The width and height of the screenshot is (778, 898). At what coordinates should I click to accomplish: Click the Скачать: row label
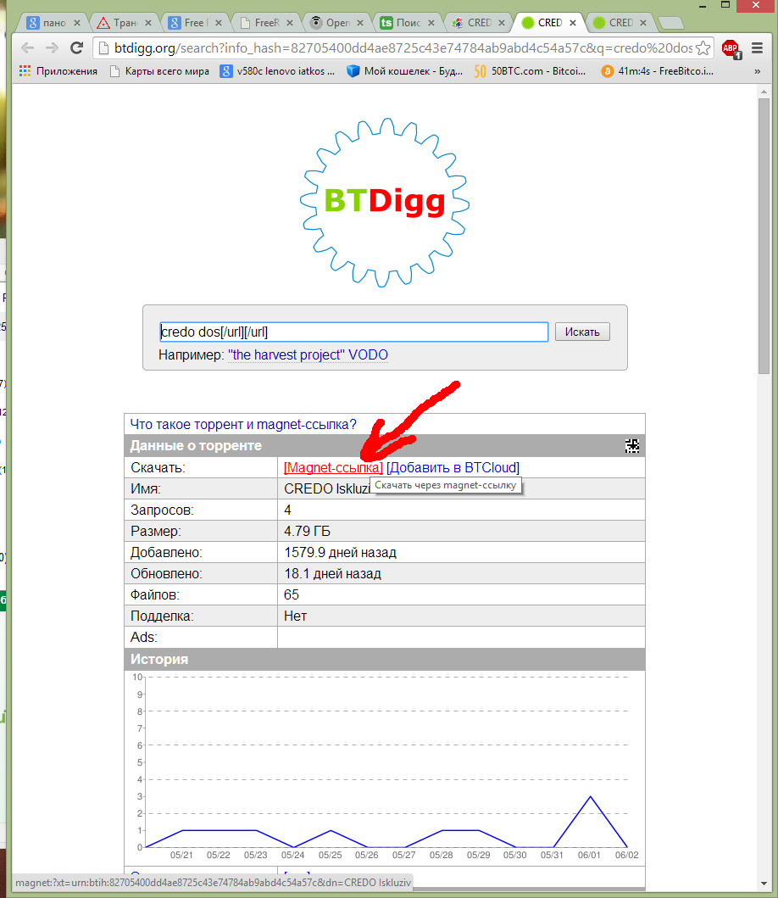[x=158, y=467]
